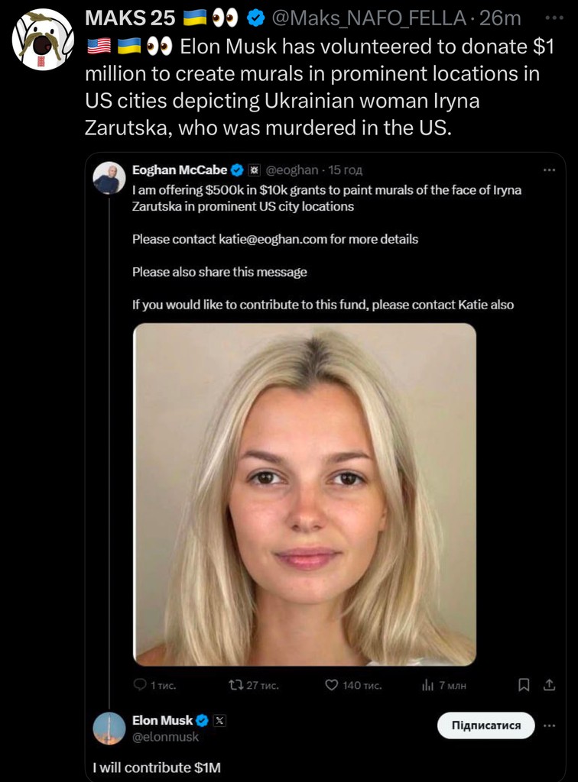Open Elon Musk's profile avatar
Screen dimensions: 578x782
click(x=109, y=728)
